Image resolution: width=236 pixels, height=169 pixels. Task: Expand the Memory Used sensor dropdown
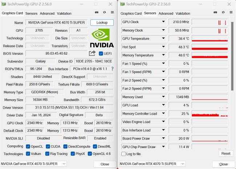[x=163, y=97]
